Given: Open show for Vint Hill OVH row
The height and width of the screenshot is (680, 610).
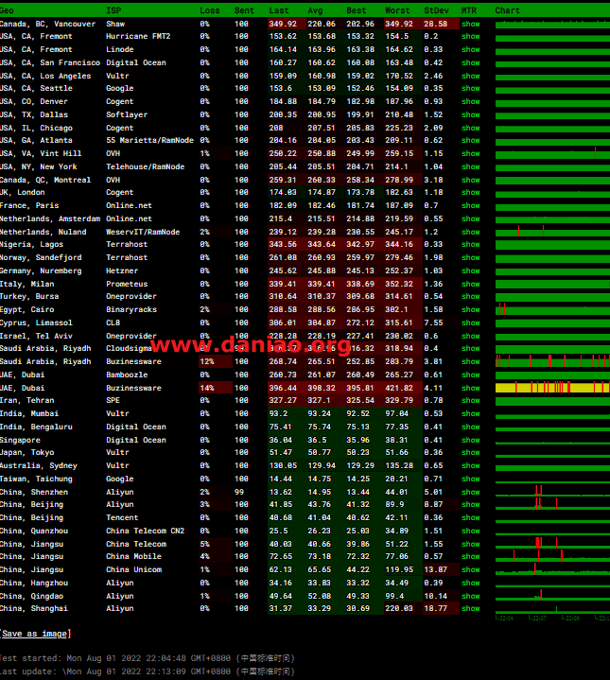Looking at the screenshot, I should tap(470, 153).
